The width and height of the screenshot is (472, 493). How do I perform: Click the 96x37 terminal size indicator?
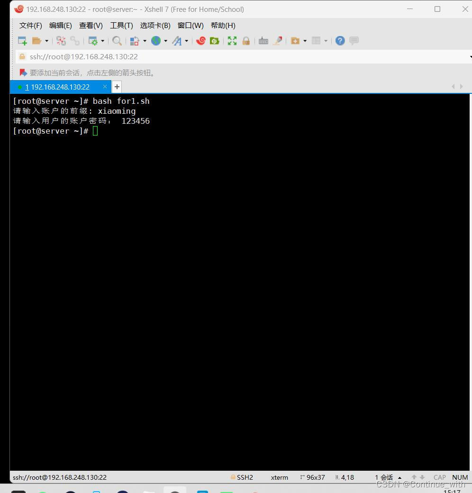[313, 477]
